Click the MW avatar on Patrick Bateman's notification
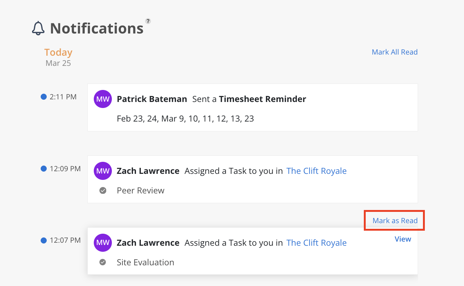This screenshot has height=286, width=464. pos(103,99)
